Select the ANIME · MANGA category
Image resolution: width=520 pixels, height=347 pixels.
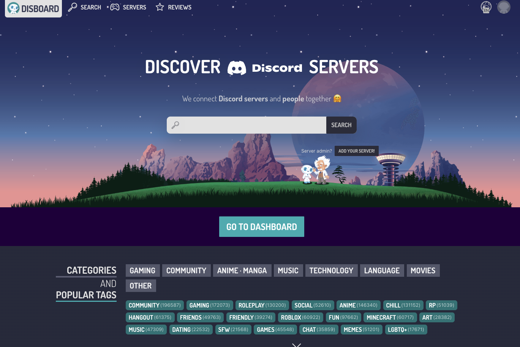242,271
